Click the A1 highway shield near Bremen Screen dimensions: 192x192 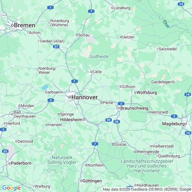pyautogui.click(x=50, y=7)
